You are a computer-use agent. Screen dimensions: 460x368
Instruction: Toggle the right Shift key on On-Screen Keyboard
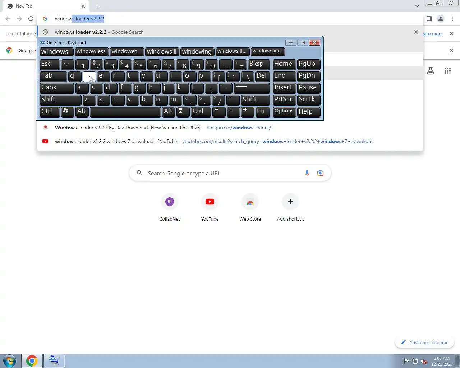coord(256,100)
